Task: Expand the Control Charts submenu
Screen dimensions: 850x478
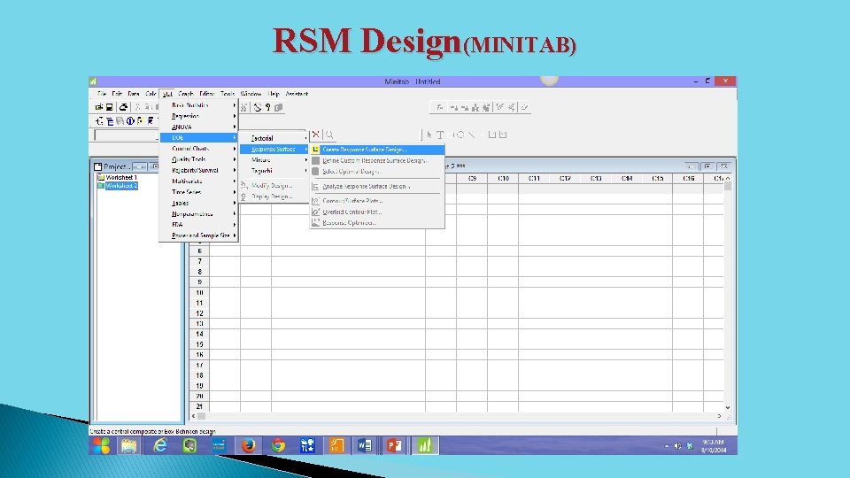Action: tap(199, 149)
